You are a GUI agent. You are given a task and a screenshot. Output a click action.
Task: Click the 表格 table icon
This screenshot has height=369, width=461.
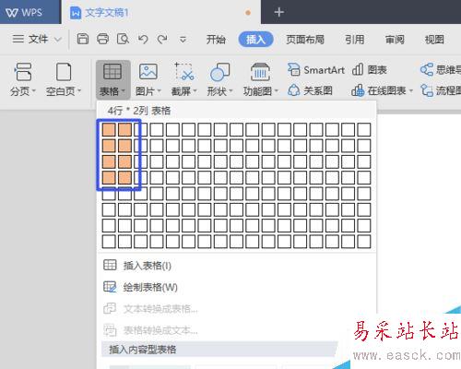(112, 72)
